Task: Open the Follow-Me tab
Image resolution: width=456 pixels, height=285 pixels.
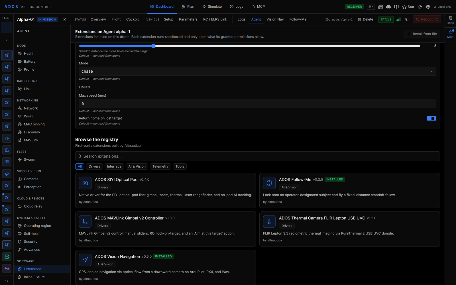Action: pos(298,19)
